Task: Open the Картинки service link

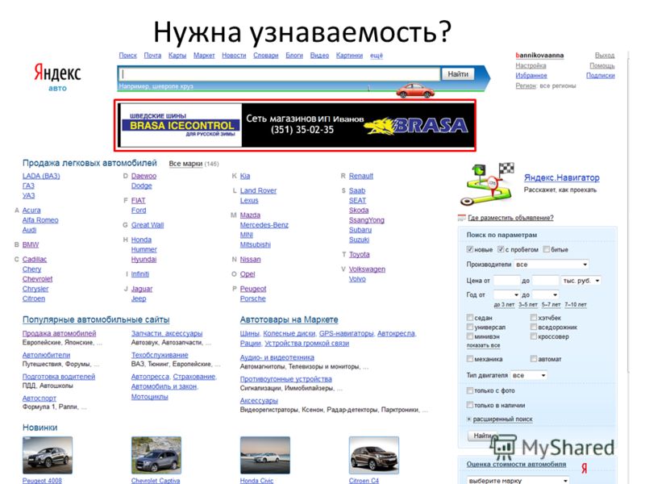Action: click(349, 55)
